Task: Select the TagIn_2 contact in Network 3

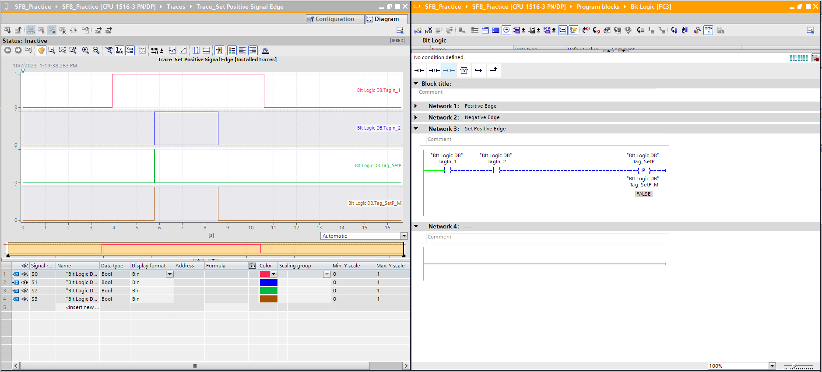Action: [x=497, y=171]
